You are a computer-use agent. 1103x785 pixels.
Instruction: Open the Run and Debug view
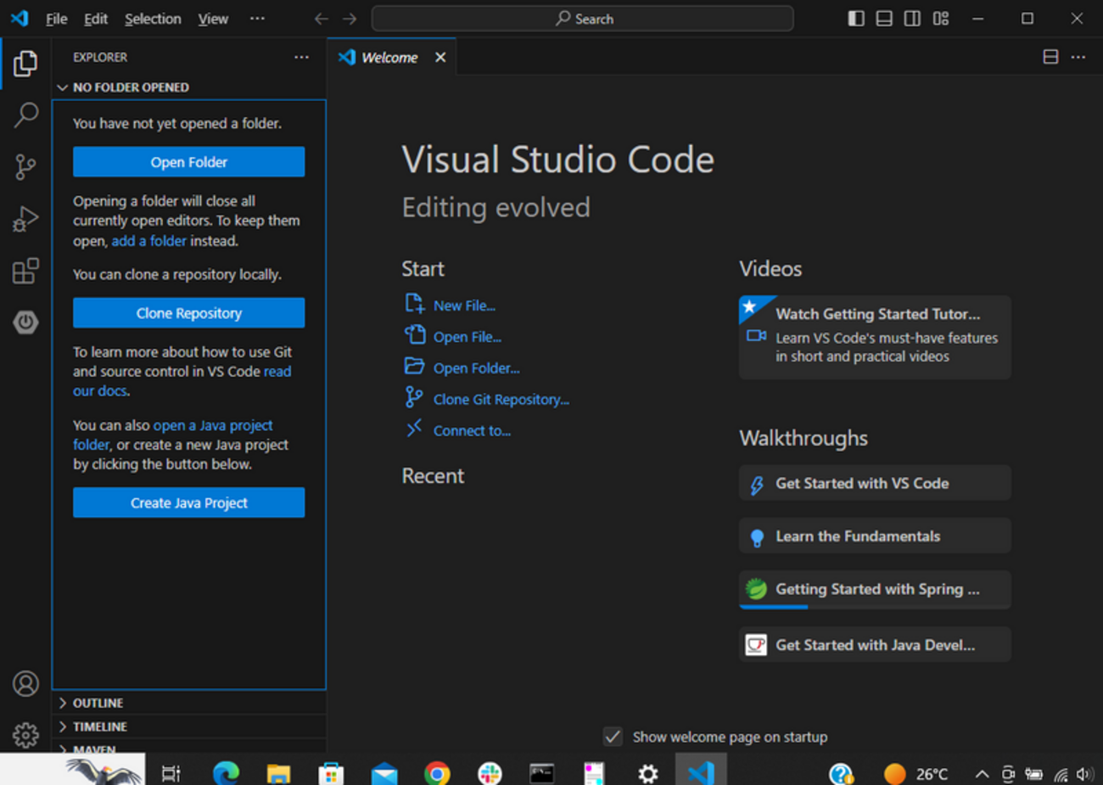coord(25,219)
